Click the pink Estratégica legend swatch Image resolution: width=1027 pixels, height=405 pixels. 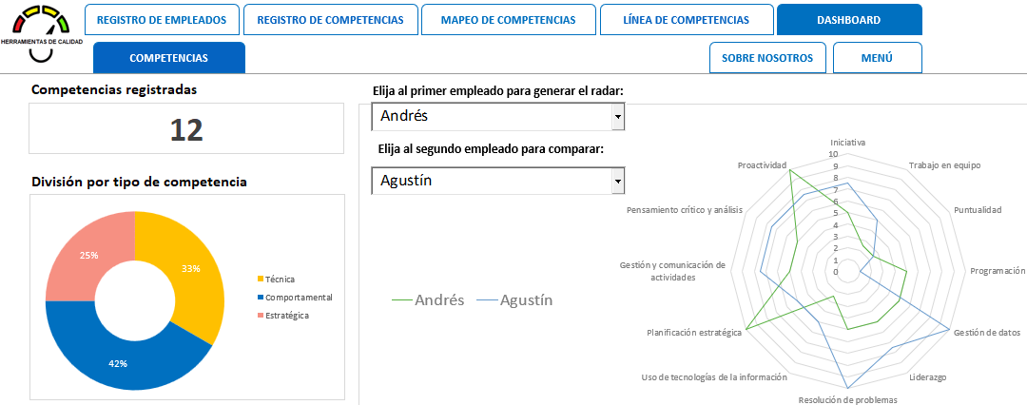coord(261,316)
